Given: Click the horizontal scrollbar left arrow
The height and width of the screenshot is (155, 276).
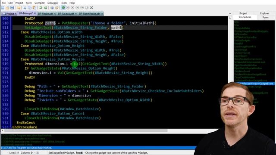Looking at the screenshot, I should (3, 130).
